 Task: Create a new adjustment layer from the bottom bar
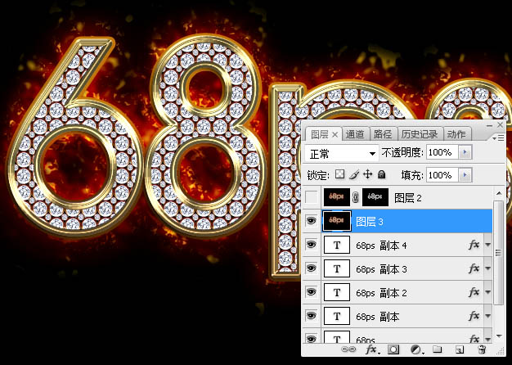415,349
